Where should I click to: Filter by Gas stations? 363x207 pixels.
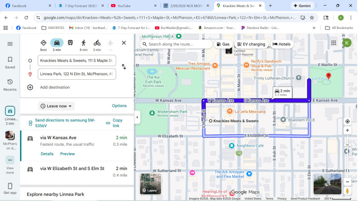click(x=223, y=44)
